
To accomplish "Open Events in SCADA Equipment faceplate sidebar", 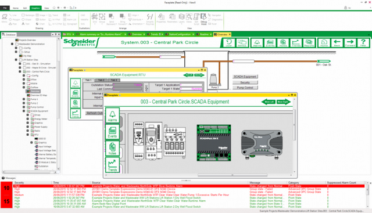I will coord(112,132).
